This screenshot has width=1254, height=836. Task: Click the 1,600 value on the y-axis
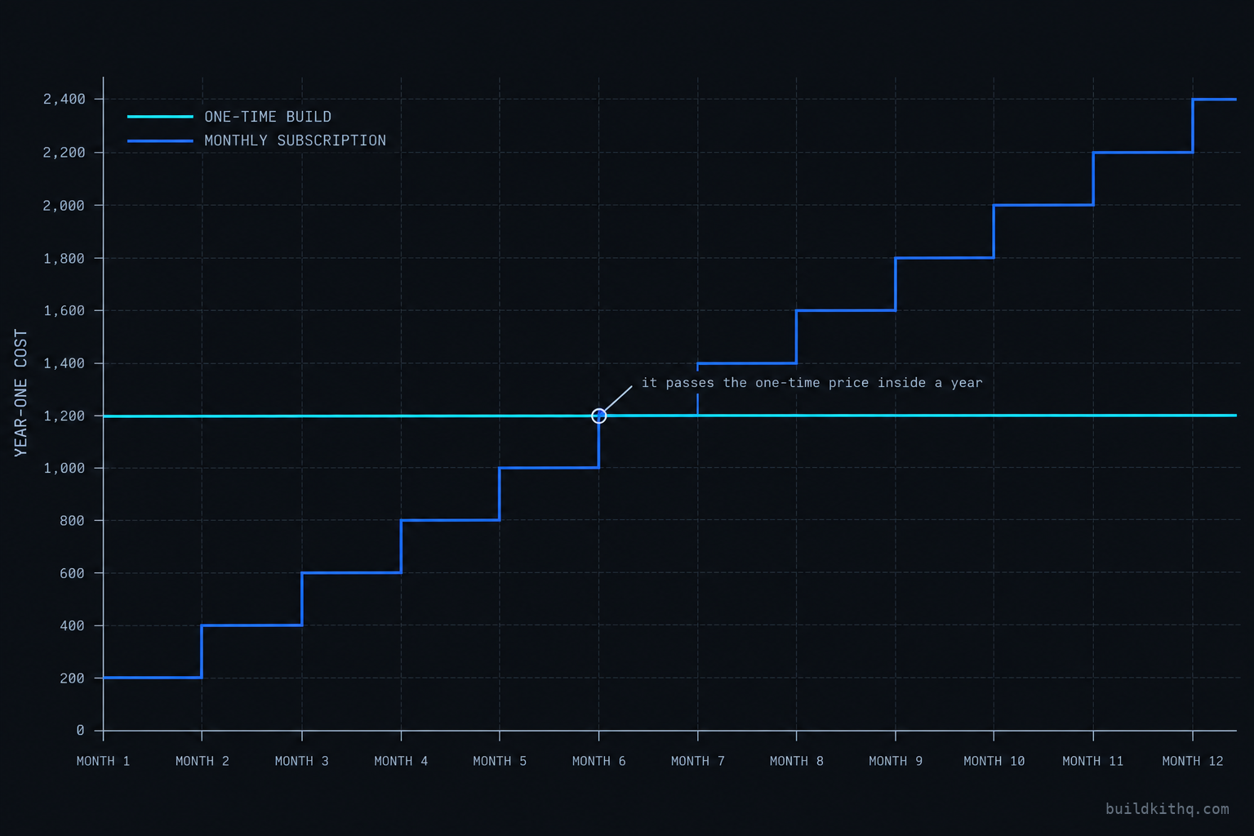(64, 310)
